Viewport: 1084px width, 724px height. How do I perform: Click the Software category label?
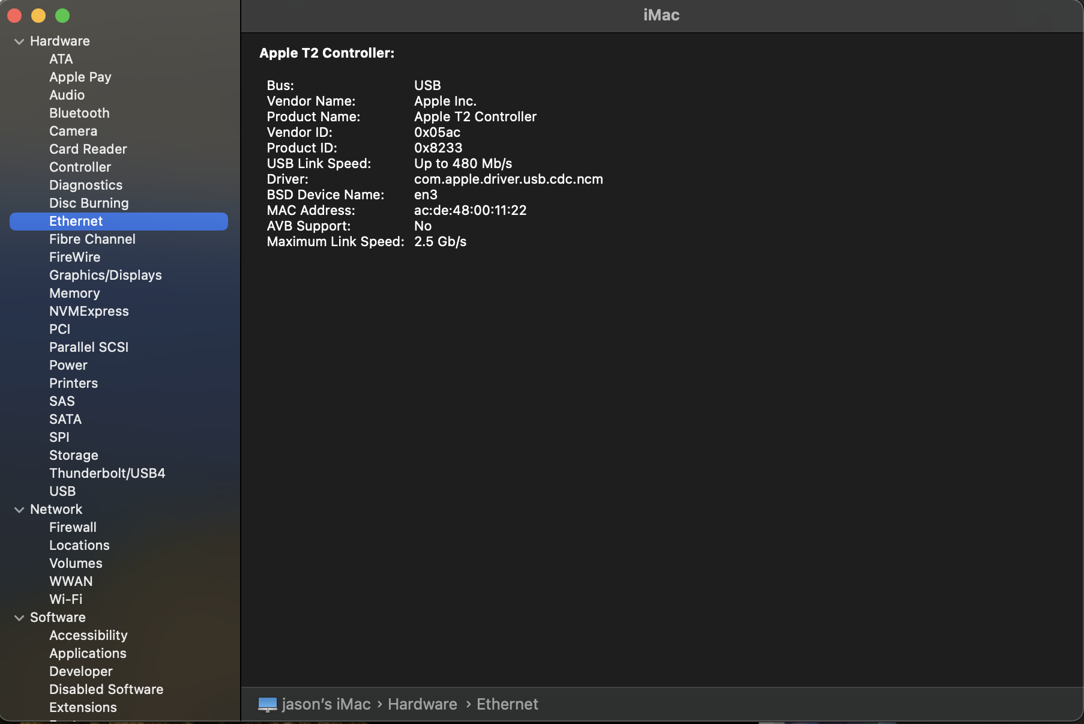click(x=58, y=617)
